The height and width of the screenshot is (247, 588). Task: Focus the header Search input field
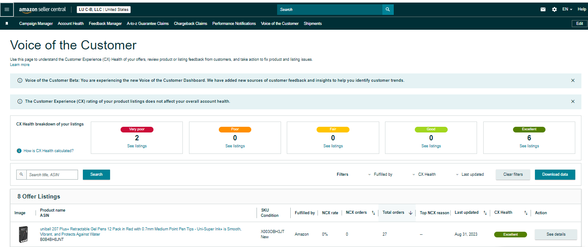tap(330, 9)
